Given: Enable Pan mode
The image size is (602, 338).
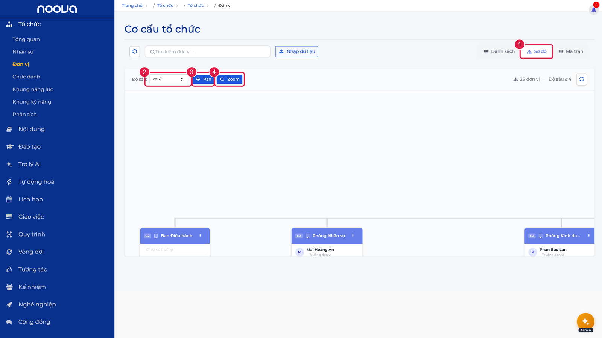Looking at the screenshot, I should point(203,79).
